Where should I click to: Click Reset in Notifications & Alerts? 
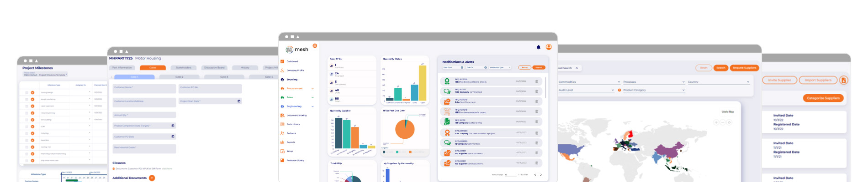coord(525,67)
